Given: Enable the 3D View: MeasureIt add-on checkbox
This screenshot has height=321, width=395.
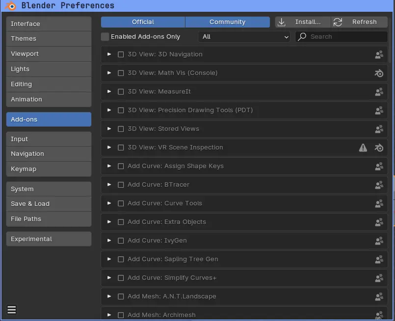Looking at the screenshot, I should point(121,92).
